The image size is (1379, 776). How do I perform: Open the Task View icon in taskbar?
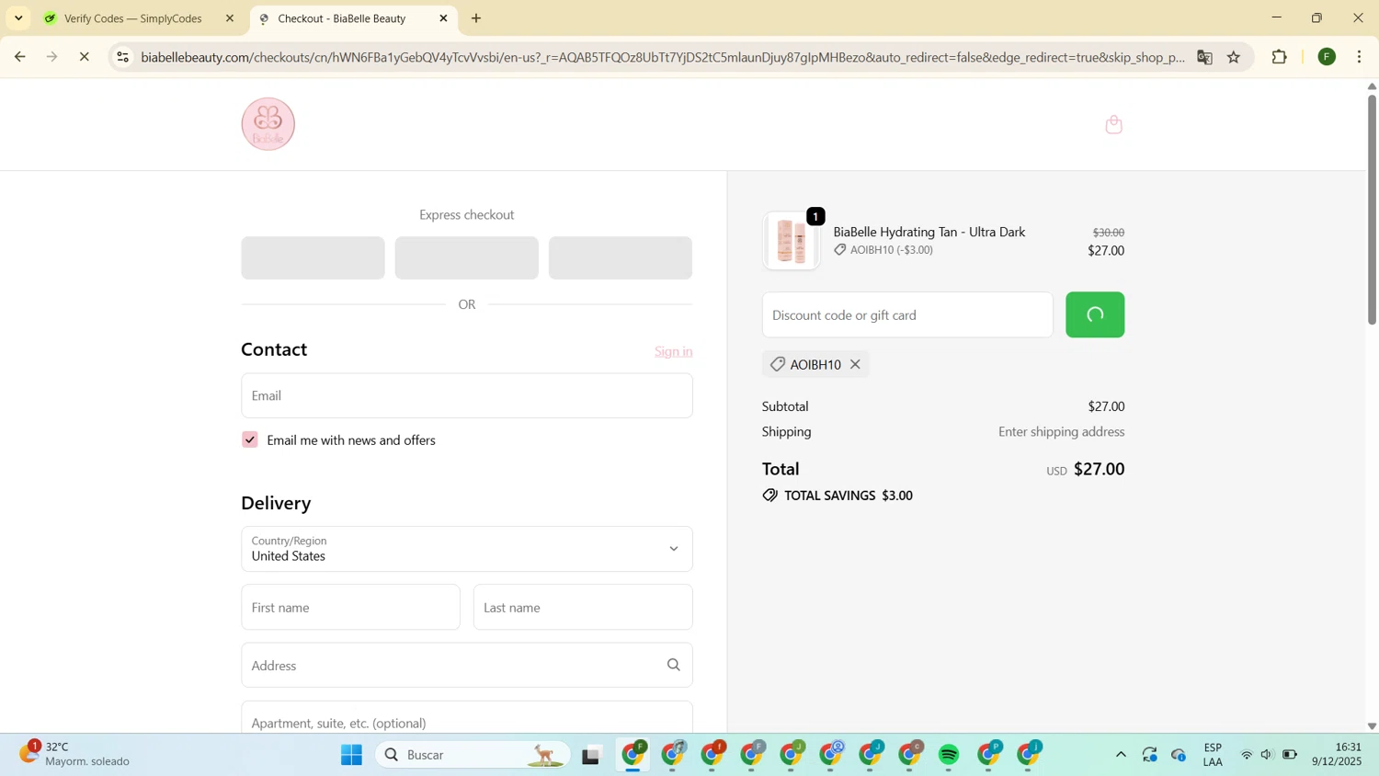tap(591, 756)
